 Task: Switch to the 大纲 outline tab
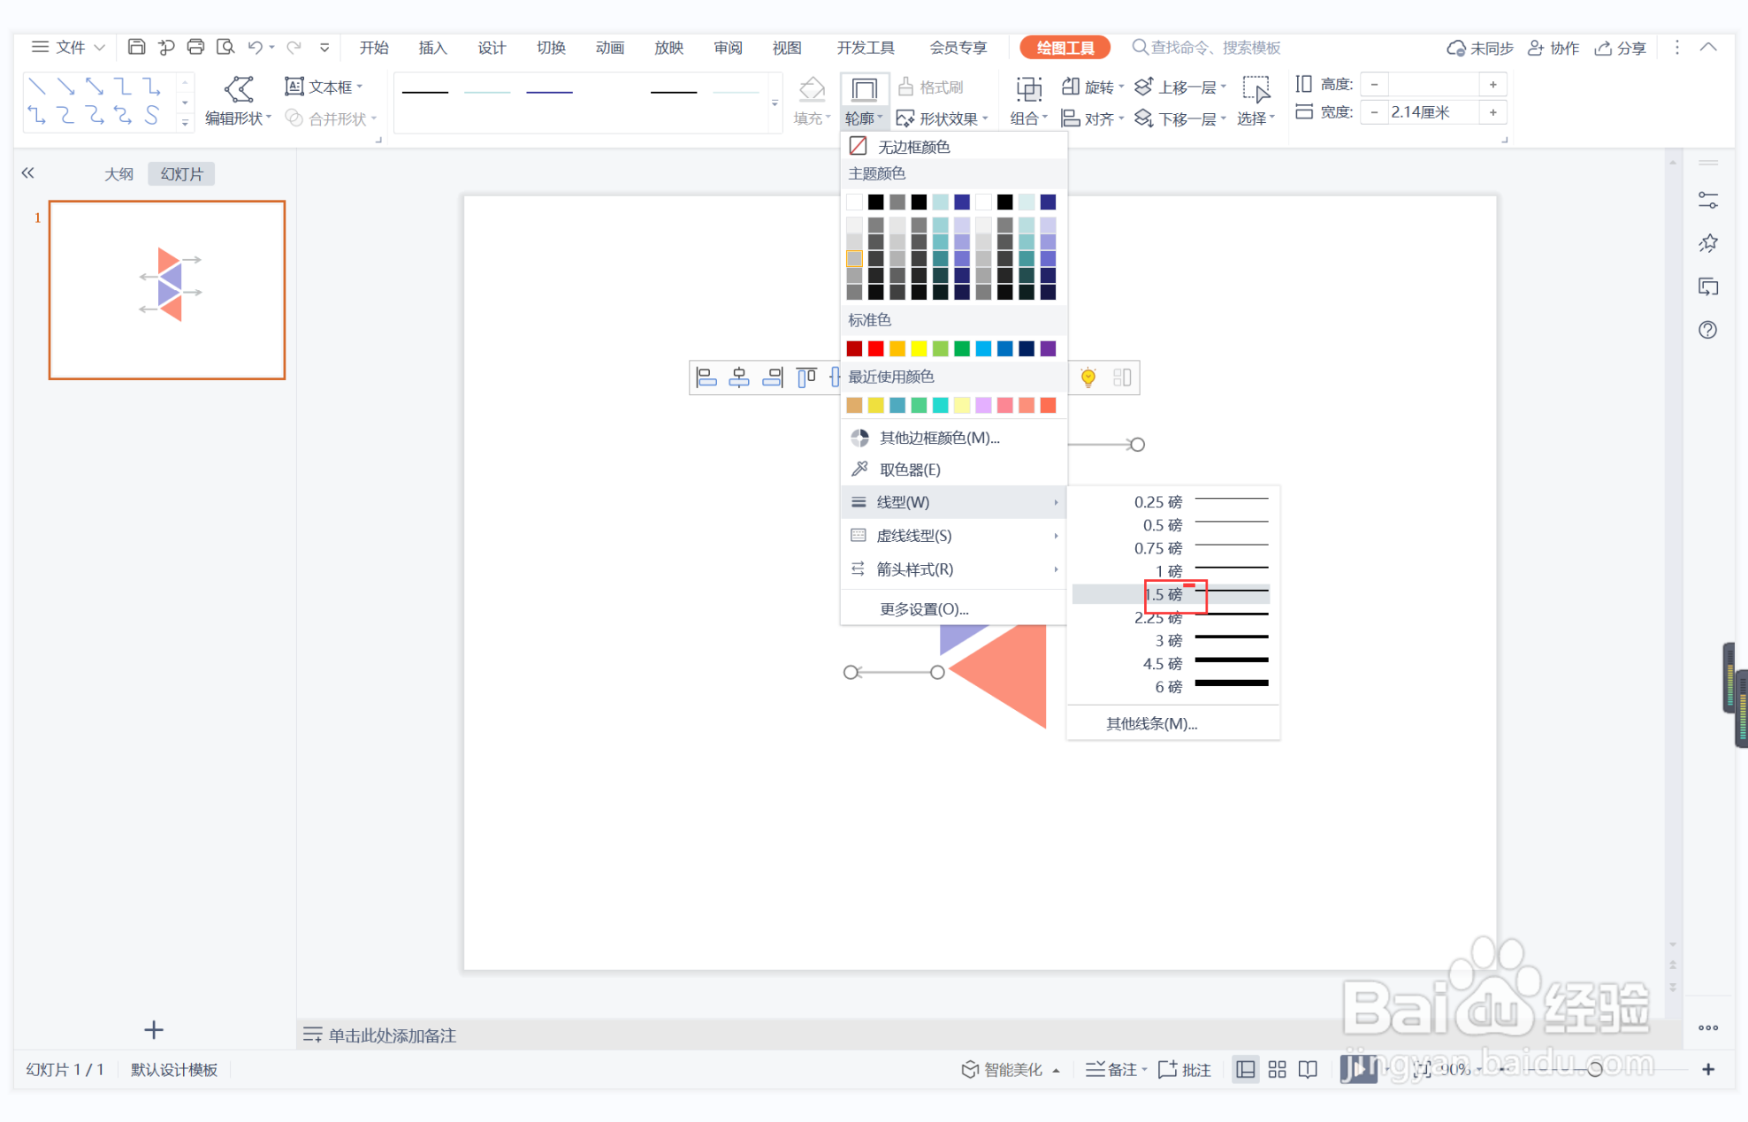pyautogui.click(x=118, y=174)
